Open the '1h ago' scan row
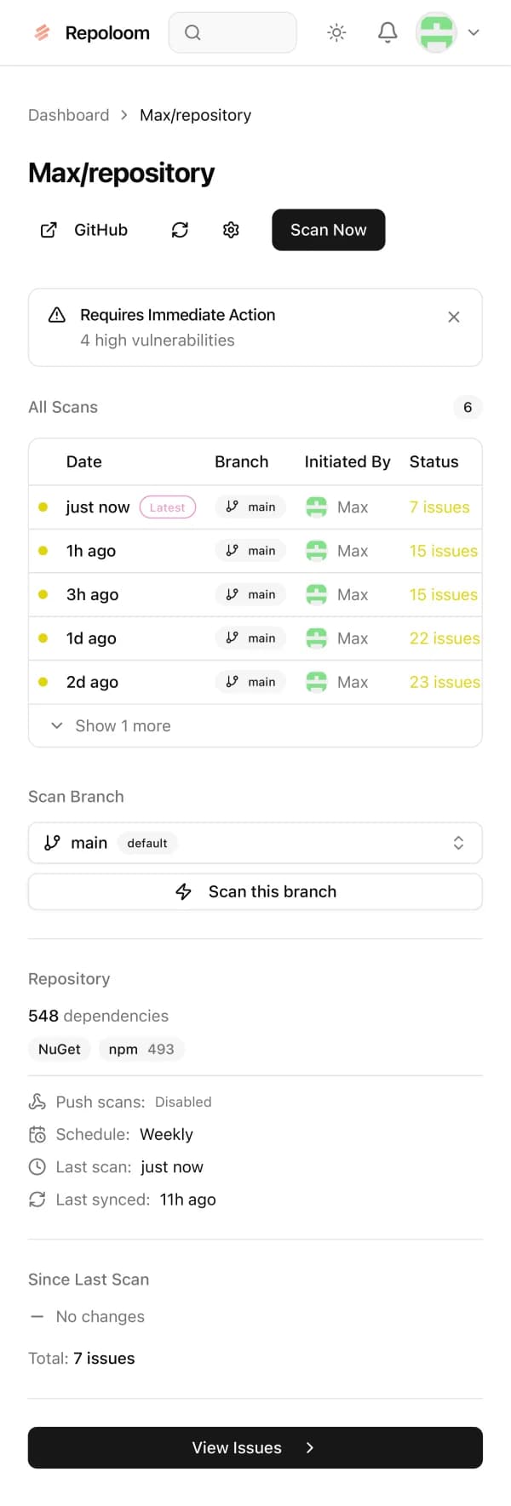 255,551
